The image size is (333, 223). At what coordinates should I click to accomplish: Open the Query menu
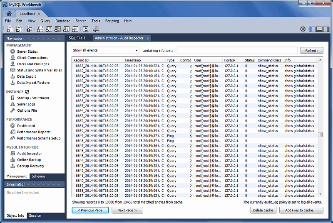coord(45,21)
